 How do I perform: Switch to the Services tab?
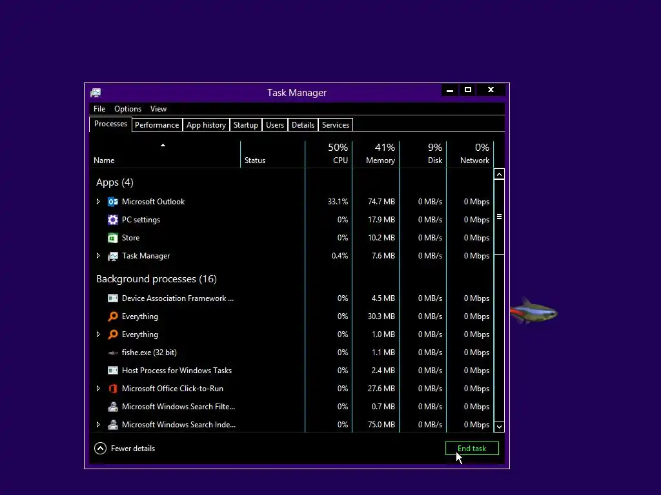coord(336,125)
